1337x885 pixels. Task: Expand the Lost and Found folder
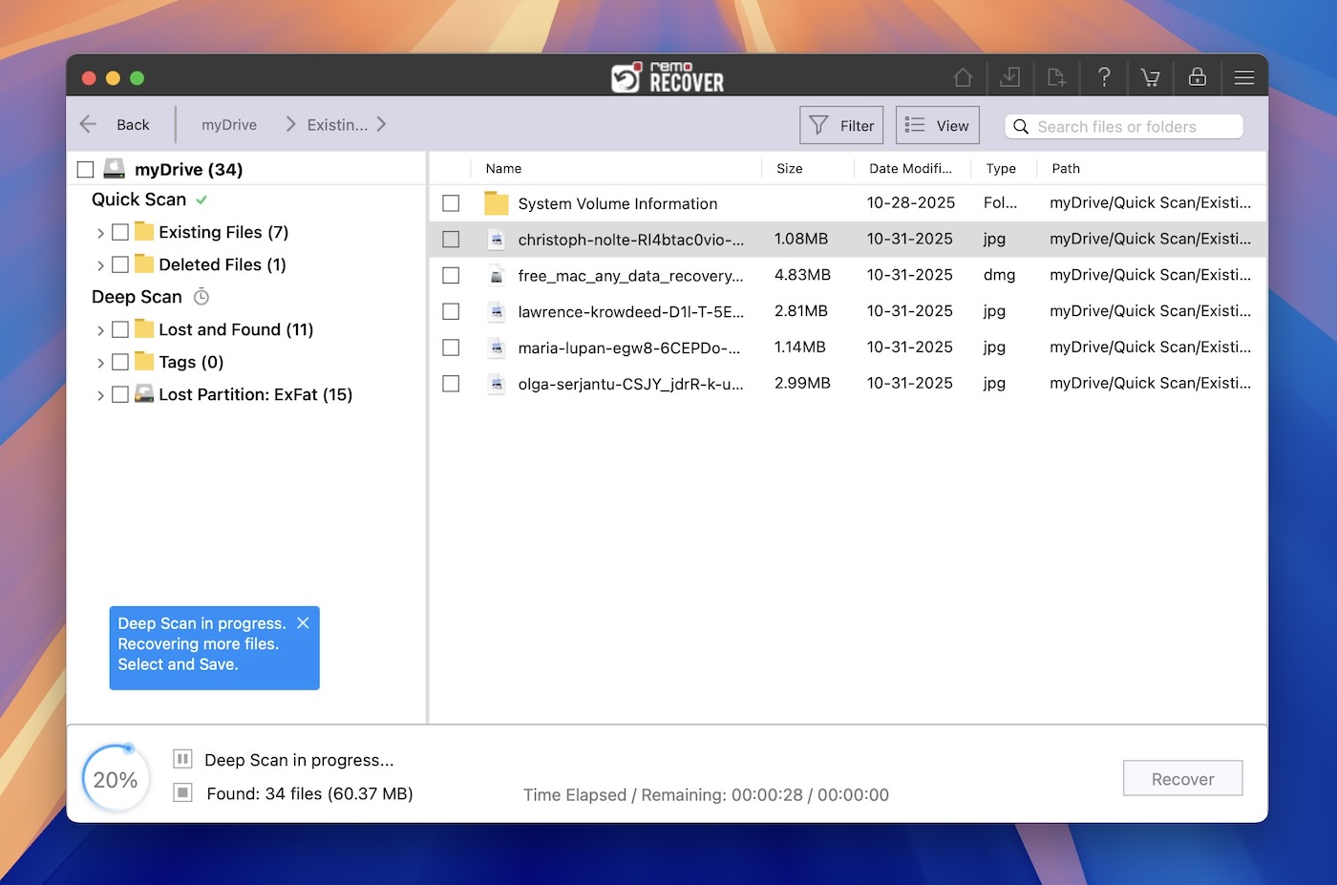(x=100, y=330)
